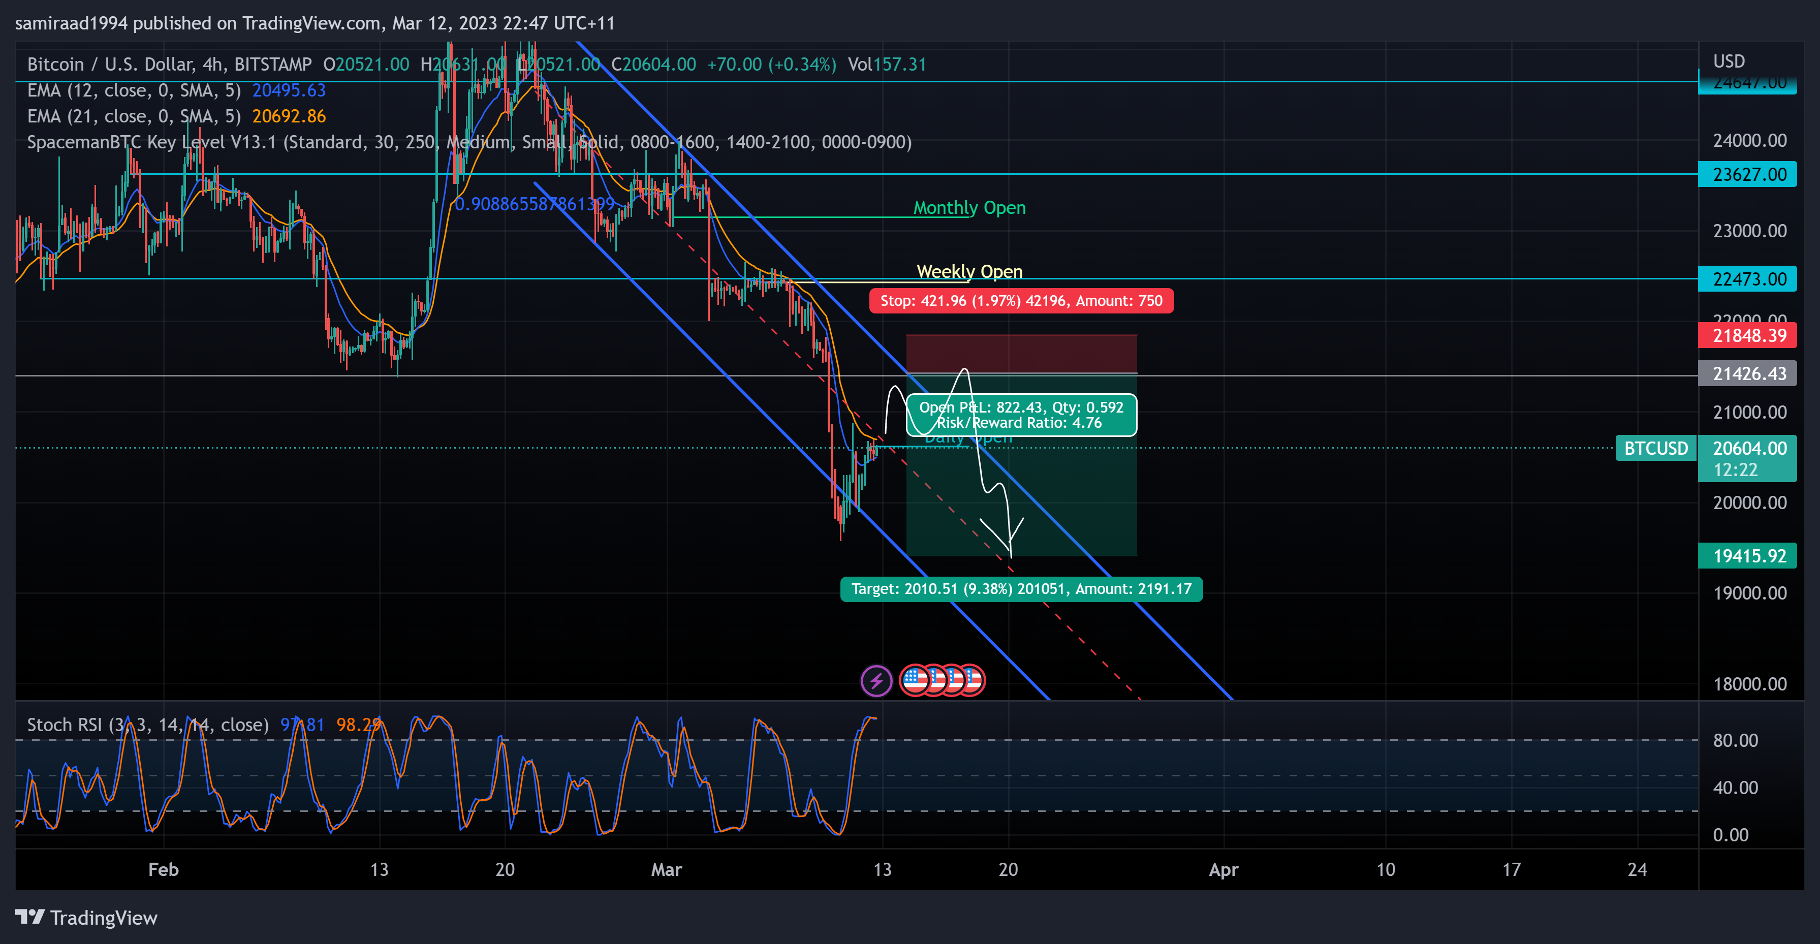Click the samiraad1994 published header text
1820x944 pixels.
pyautogui.click(x=315, y=23)
